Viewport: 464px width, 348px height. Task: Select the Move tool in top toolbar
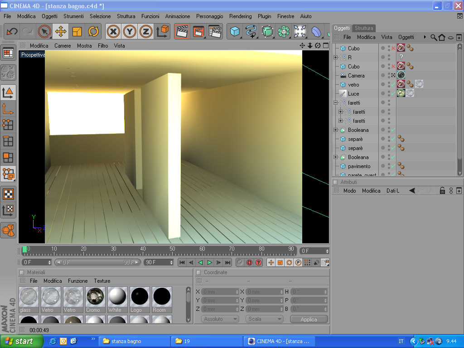(x=61, y=31)
